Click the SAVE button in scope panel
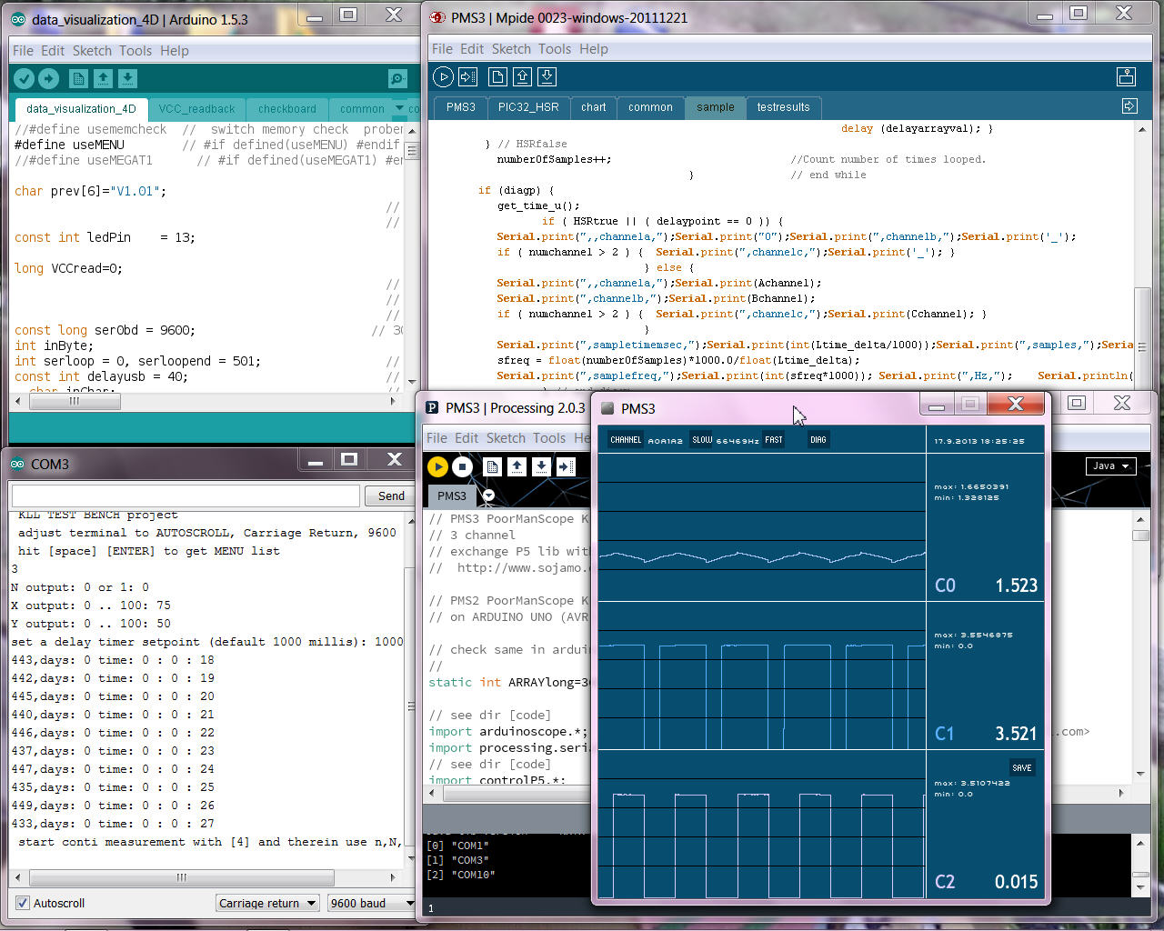This screenshot has height=931, width=1164. tap(1021, 768)
